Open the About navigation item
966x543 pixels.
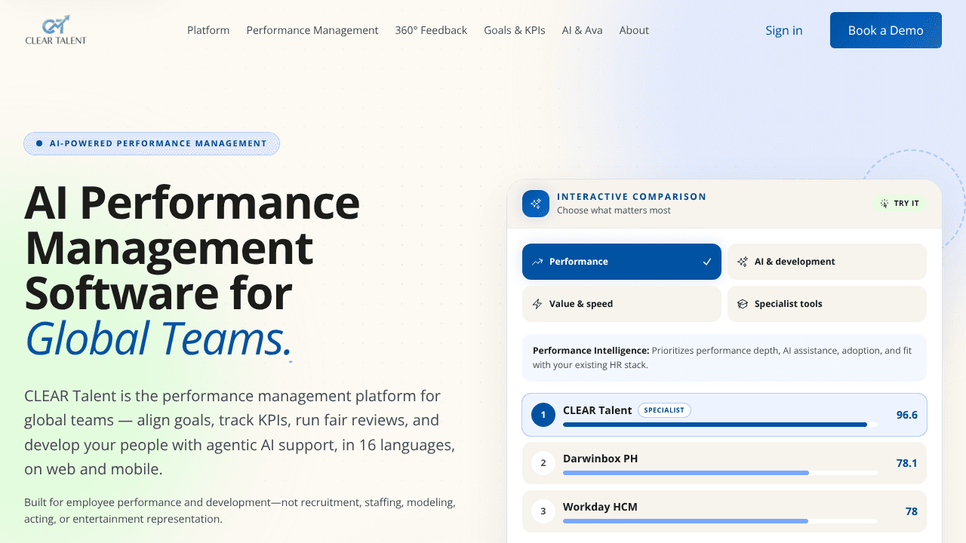point(634,30)
